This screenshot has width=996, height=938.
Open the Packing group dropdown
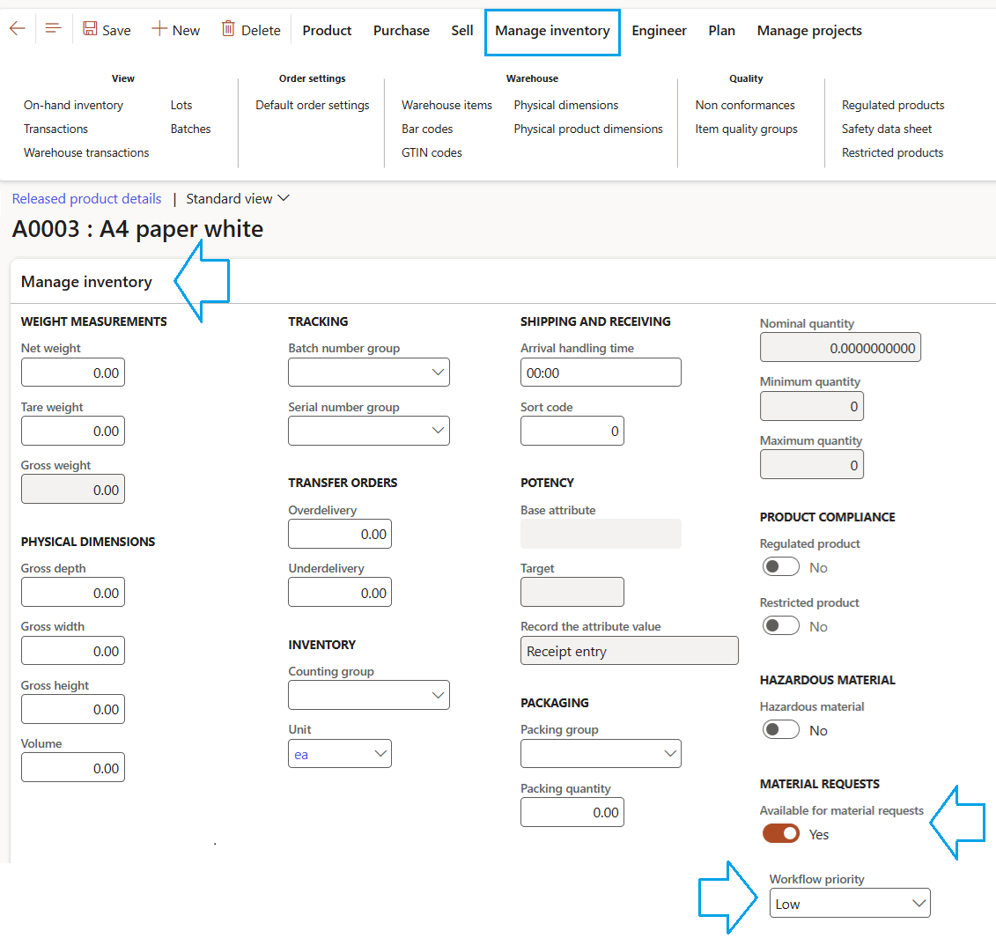click(x=669, y=754)
